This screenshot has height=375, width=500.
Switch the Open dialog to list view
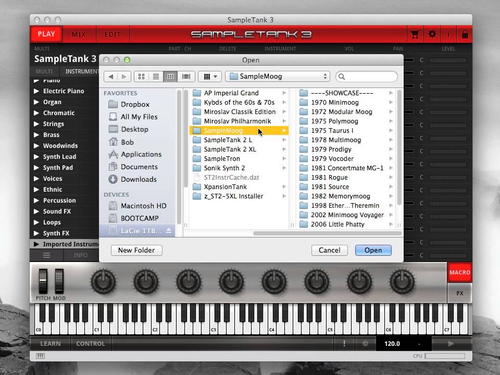(x=156, y=77)
